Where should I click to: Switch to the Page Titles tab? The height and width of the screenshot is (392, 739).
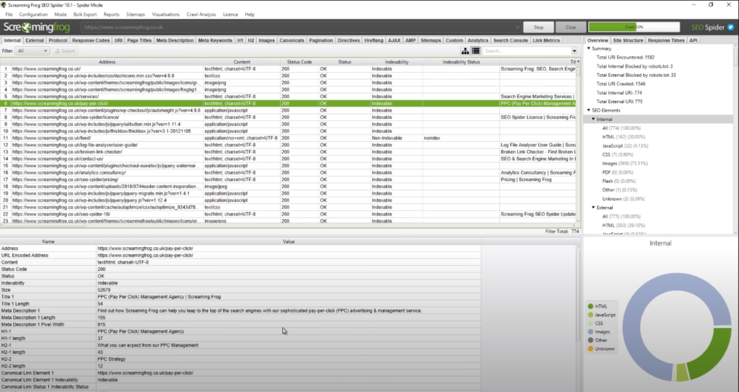[x=139, y=40]
